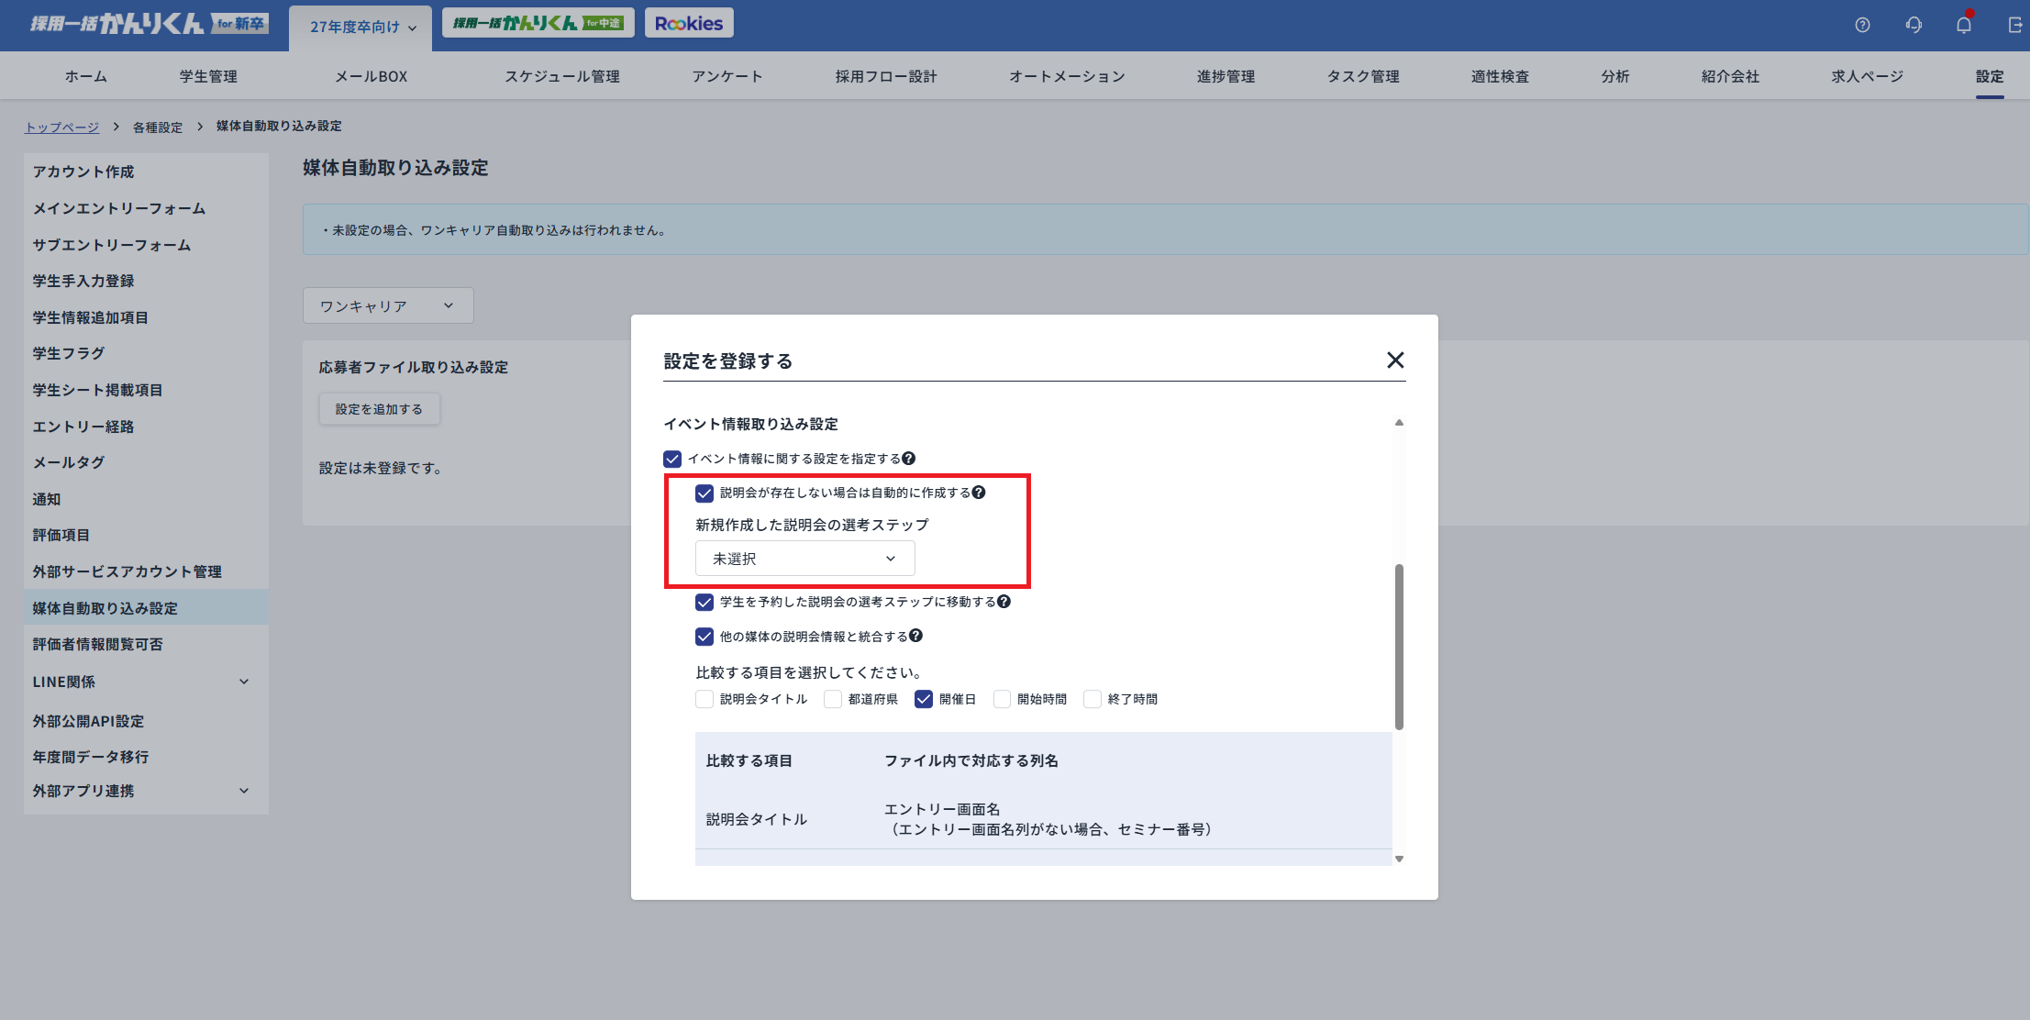Click help icon beside 他の媒体の説明会情報と統合する
This screenshot has width=2030, height=1020.
point(915,636)
